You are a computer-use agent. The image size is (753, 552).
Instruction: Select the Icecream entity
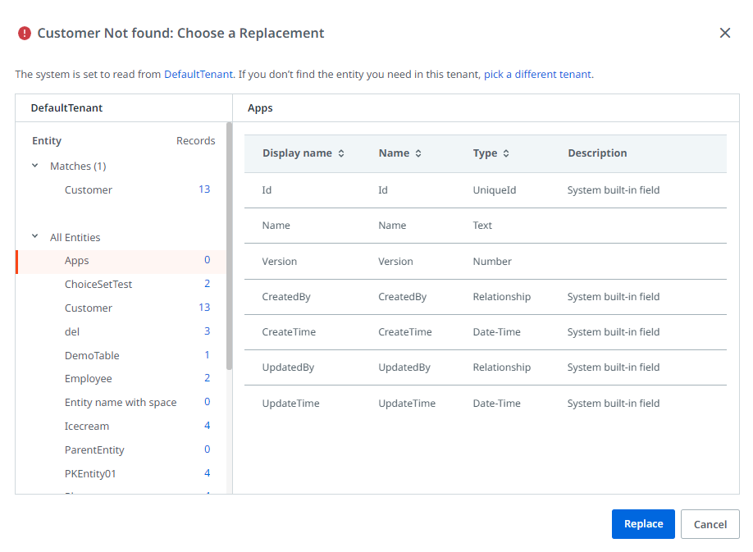[x=87, y=427]
